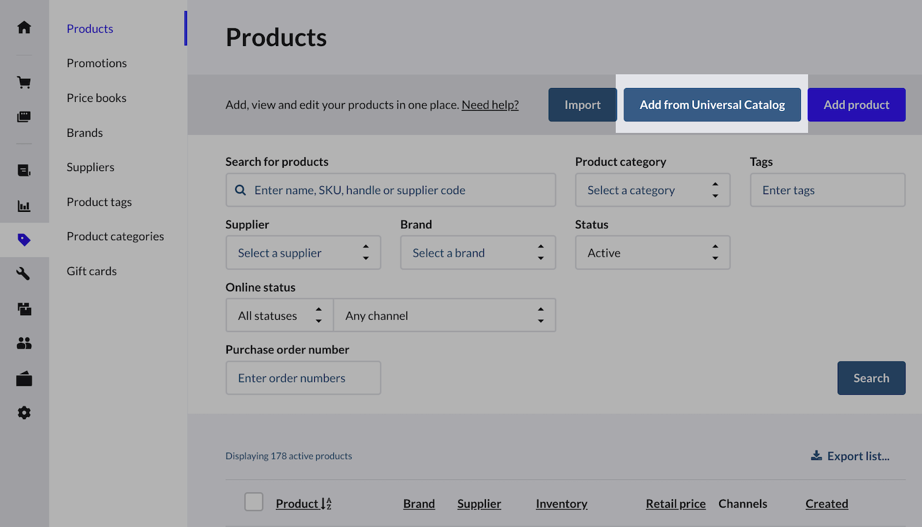This screenshot has width=922, height=527.
Task: Open the bar chart Reporting icon
Action: pyautogui.click(x=24, y=207)
